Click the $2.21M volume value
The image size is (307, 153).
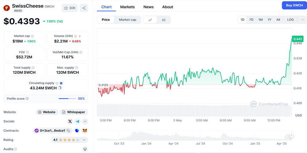coord(61,41)
